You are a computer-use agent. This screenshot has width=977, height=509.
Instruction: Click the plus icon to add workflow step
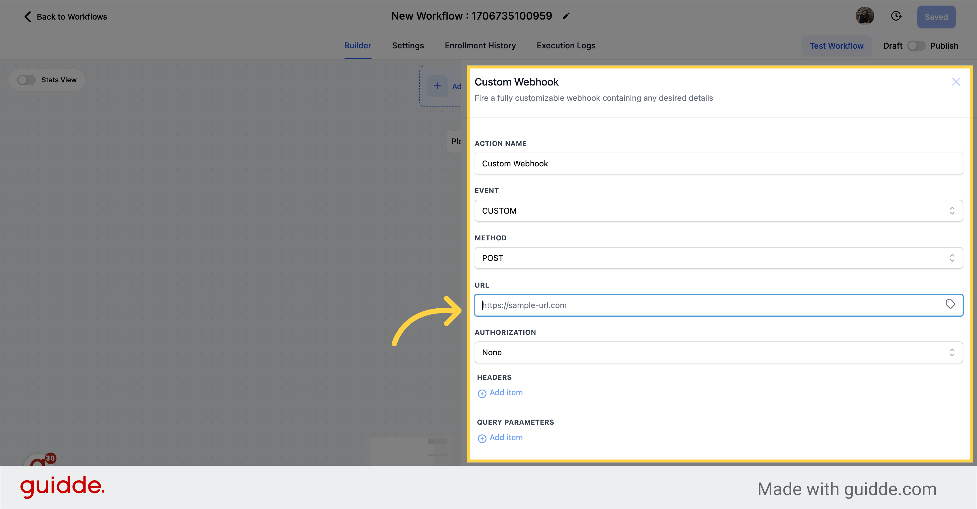click(x=438, y=85)
